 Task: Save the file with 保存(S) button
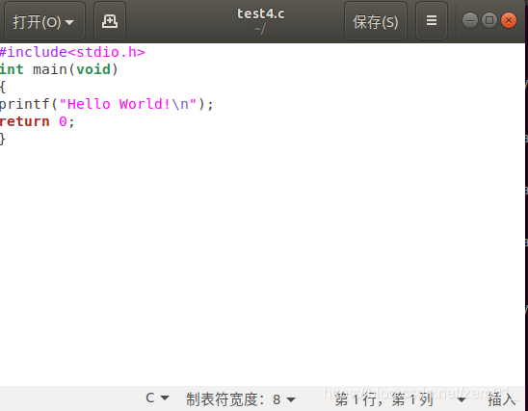coord(376,21)
